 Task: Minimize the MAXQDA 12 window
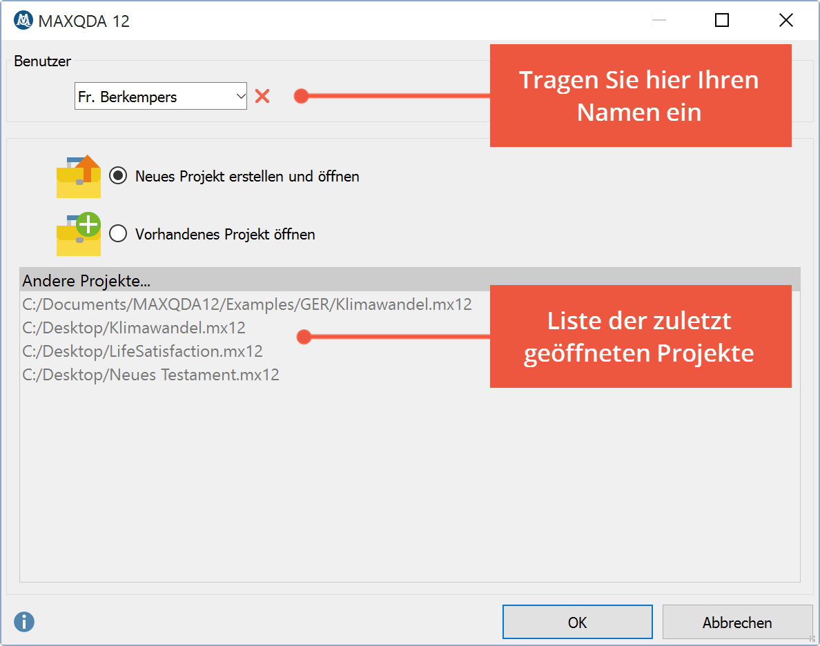tap(658, 21)
